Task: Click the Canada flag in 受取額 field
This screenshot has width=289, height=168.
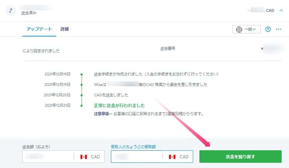Action: click(x=172, y=157)
